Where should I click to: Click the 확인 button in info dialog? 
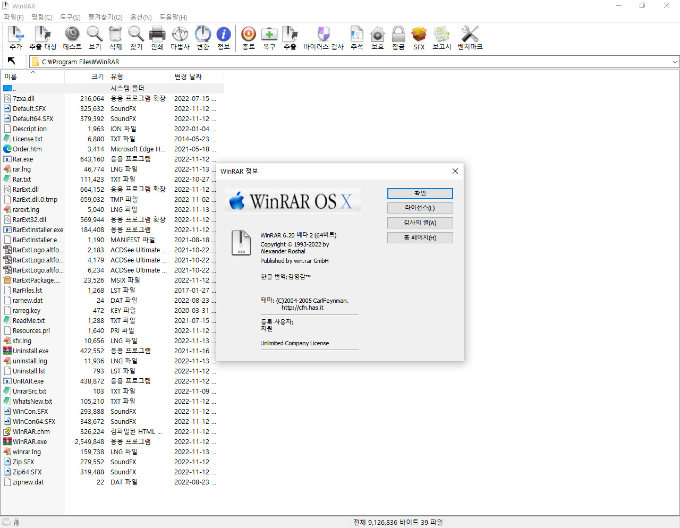click(420, 193)
